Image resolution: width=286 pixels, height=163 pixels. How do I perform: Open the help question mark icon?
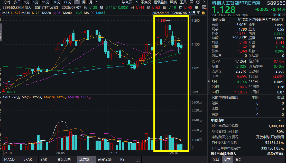[x=198, y=2]
